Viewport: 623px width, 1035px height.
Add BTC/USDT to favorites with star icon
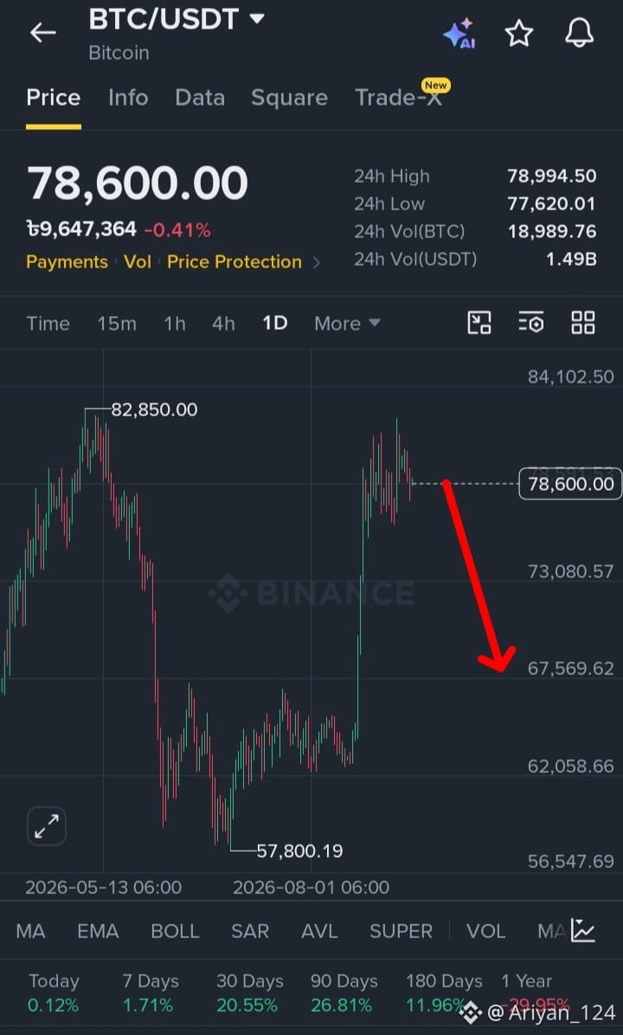[x=518, y=33]
